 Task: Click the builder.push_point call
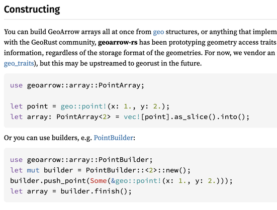point(48,181)
